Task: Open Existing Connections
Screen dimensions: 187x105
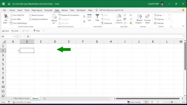Action: coord(38,19)
